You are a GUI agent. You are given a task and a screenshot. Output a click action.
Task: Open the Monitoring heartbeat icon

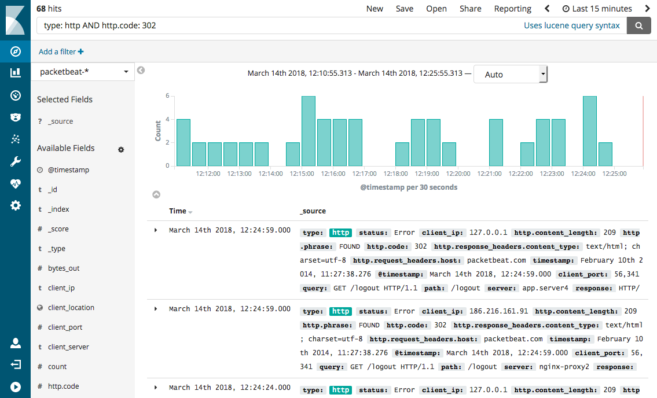tap(15, 183)
